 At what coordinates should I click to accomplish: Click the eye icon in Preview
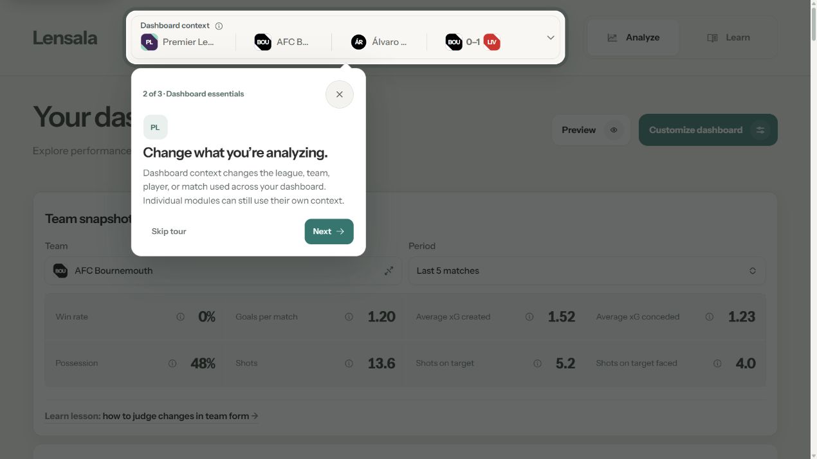(x=614, y=130)
